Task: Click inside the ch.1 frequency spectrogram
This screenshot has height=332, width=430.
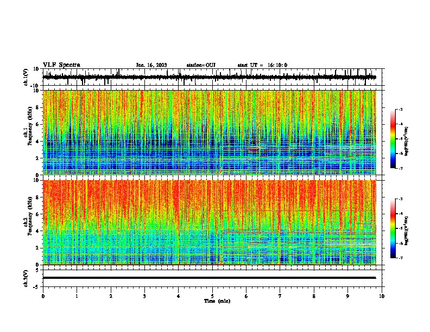Action: pos(210,132)
